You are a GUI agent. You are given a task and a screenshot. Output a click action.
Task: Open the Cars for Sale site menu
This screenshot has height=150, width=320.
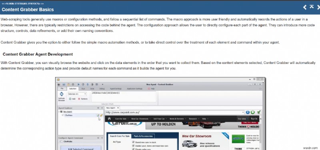click(x=122, y=118)
